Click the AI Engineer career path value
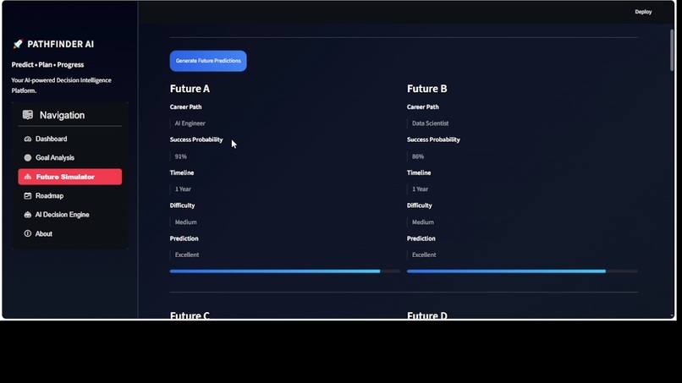 click(x=190, y=123)
